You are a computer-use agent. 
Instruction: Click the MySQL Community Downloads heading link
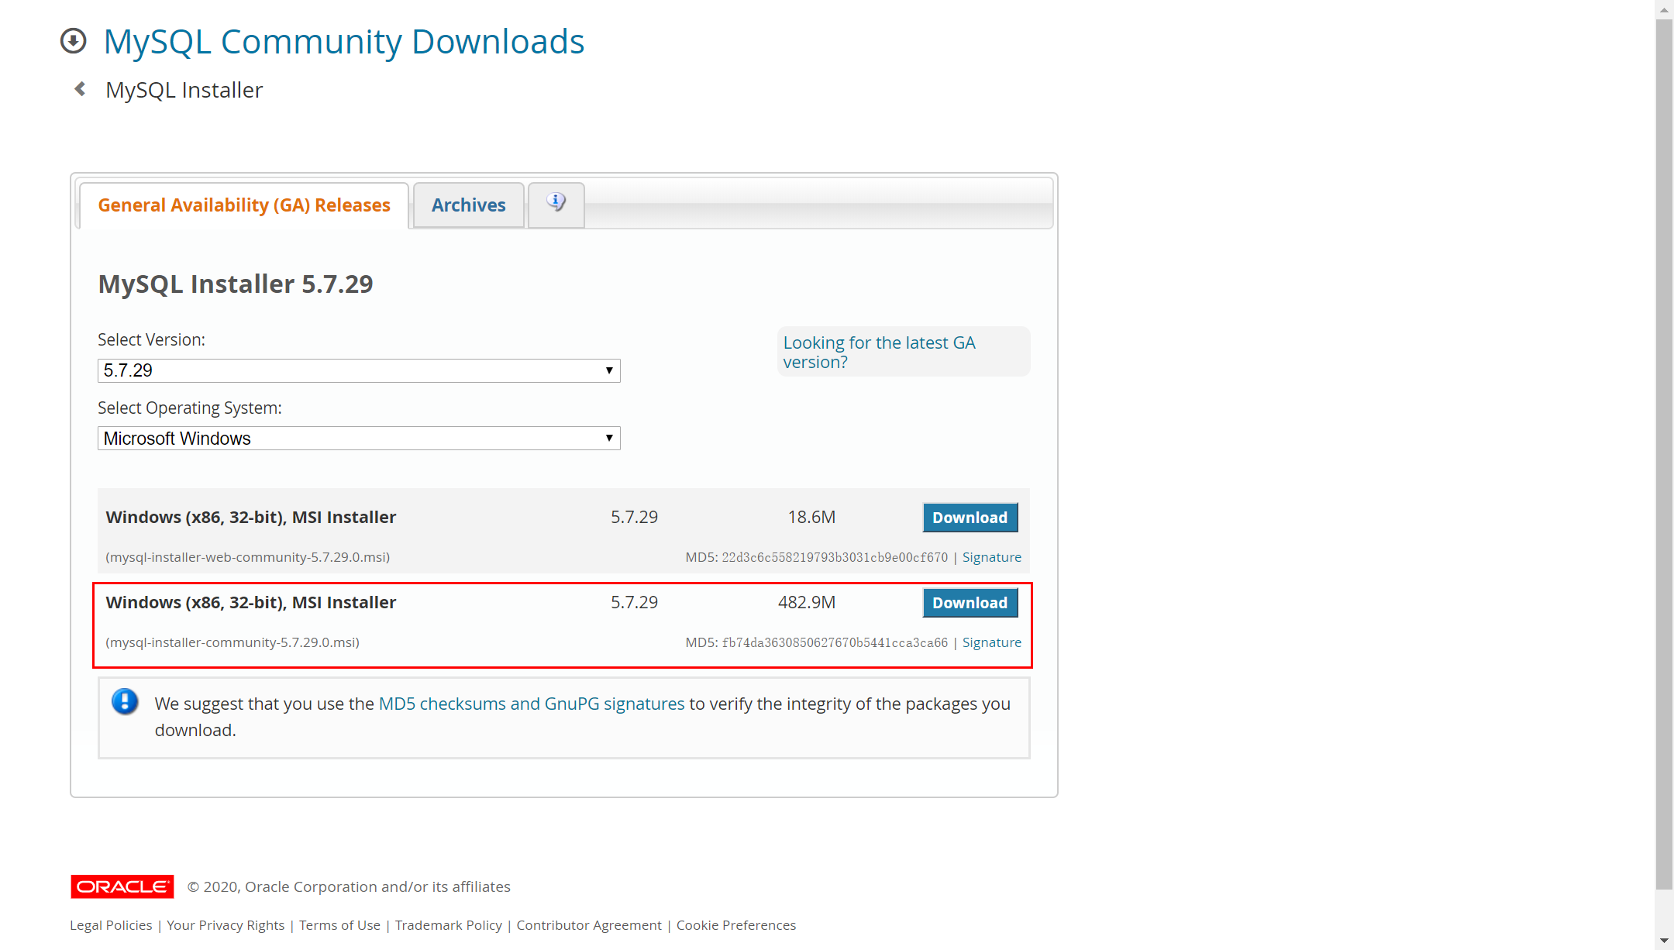coord(344,42)
